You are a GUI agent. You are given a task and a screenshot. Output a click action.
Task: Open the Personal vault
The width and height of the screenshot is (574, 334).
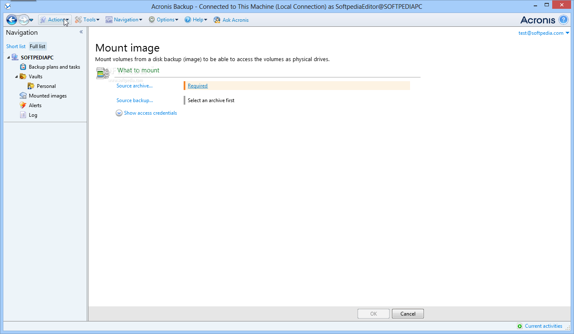[x=46, y=86]
